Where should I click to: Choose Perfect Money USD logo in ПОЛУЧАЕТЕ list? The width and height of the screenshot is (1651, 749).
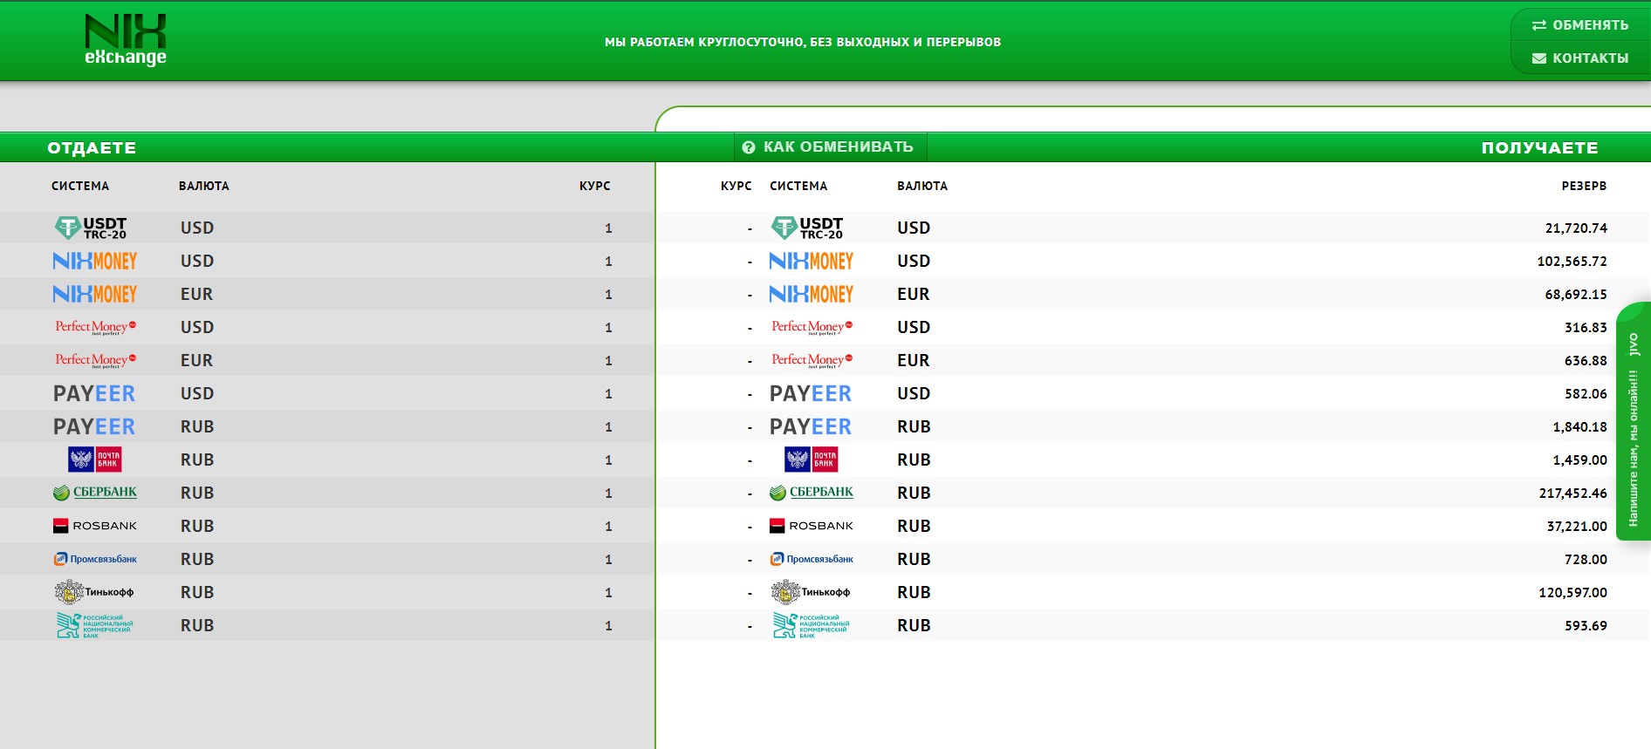(x=812, y=327)
